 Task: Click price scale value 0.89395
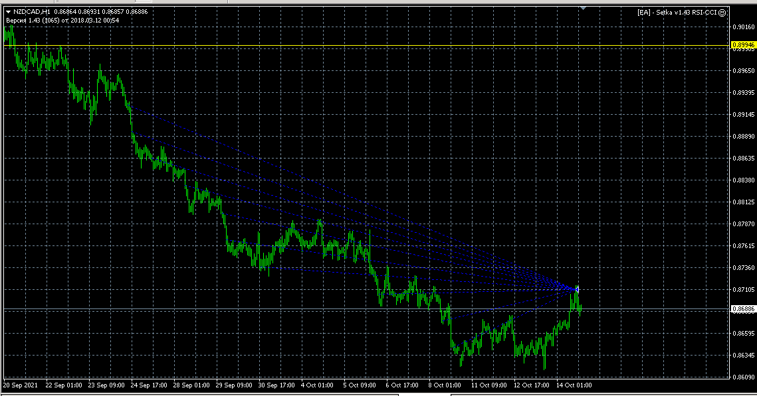coord(744,92)
